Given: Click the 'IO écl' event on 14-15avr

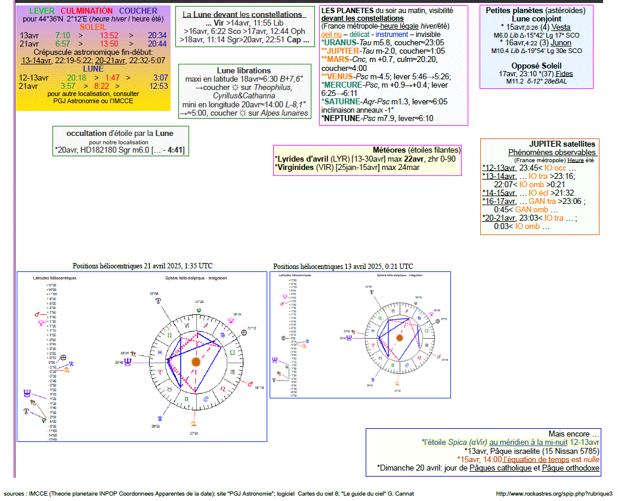Looking at the screenshot, I should [x=539, y=193].
